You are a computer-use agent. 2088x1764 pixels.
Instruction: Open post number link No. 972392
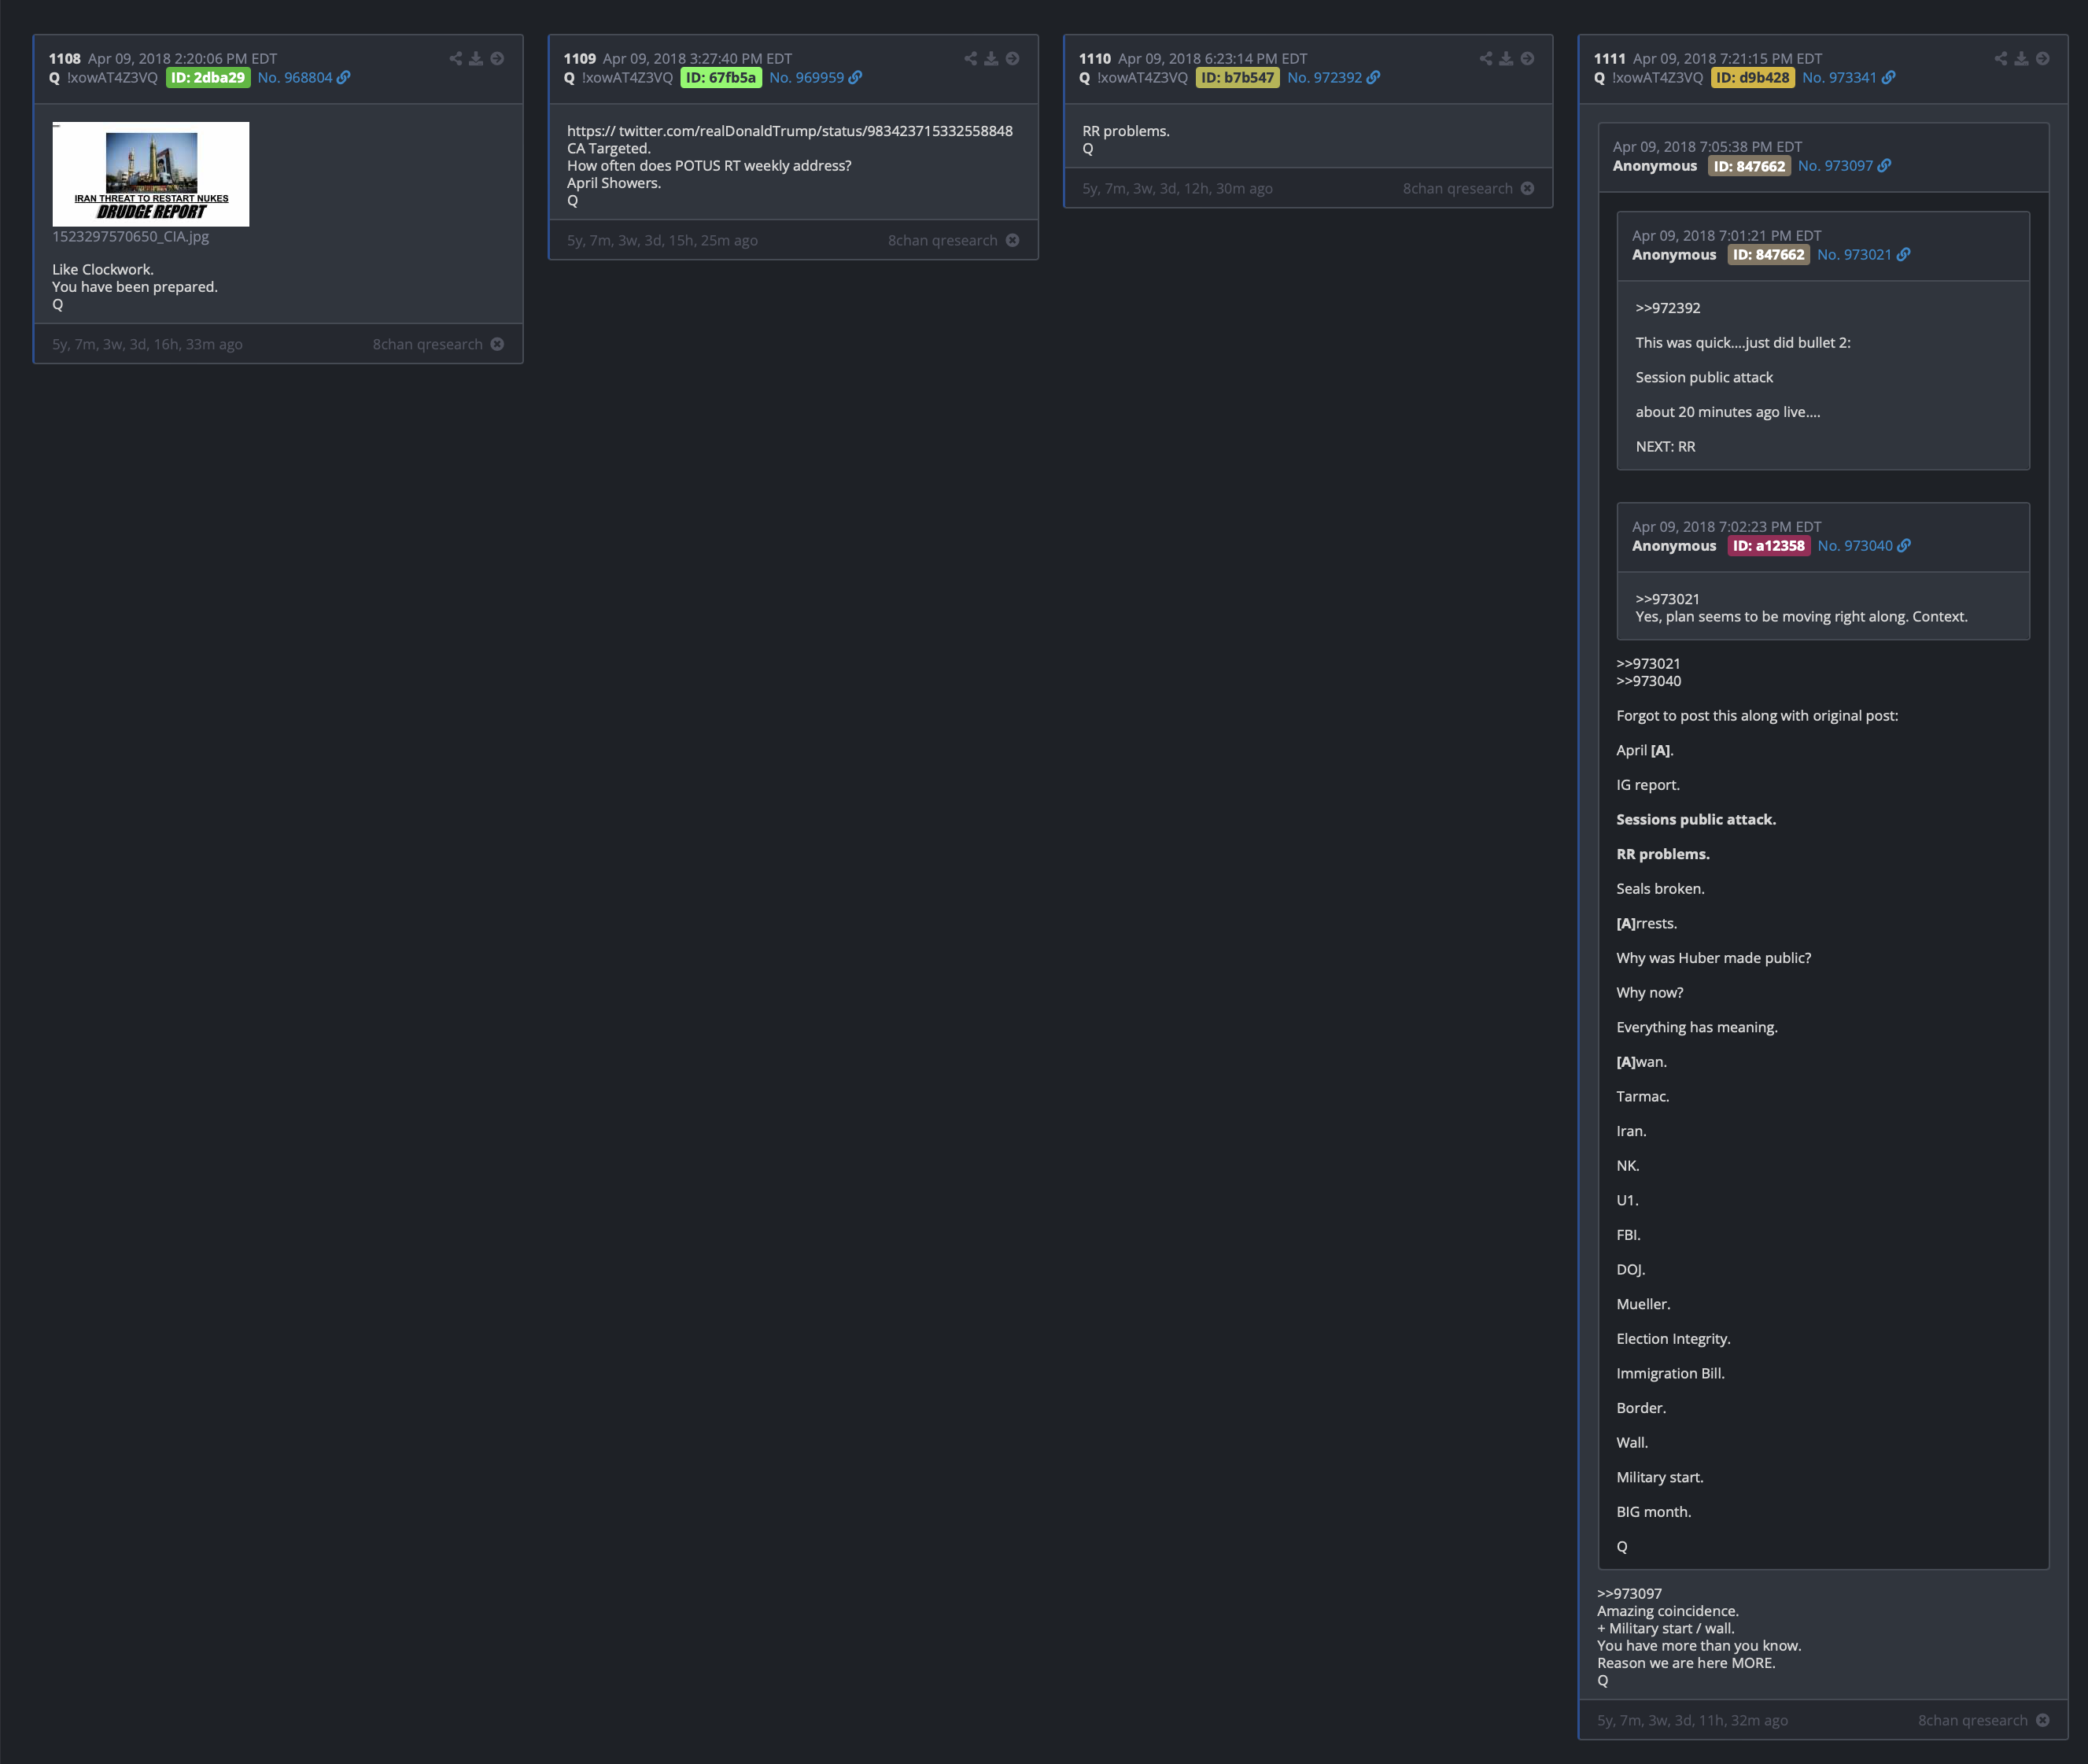1325,78
